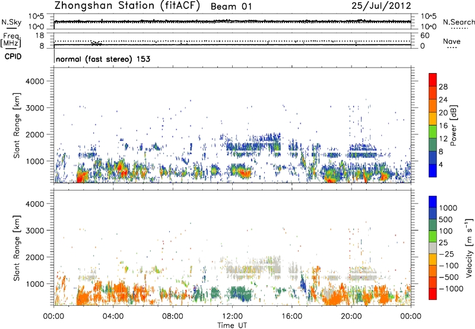This screenshot has height=329, width=475.
Task: Click the 'Nave' legend label
Action: (x=452, y=41)
